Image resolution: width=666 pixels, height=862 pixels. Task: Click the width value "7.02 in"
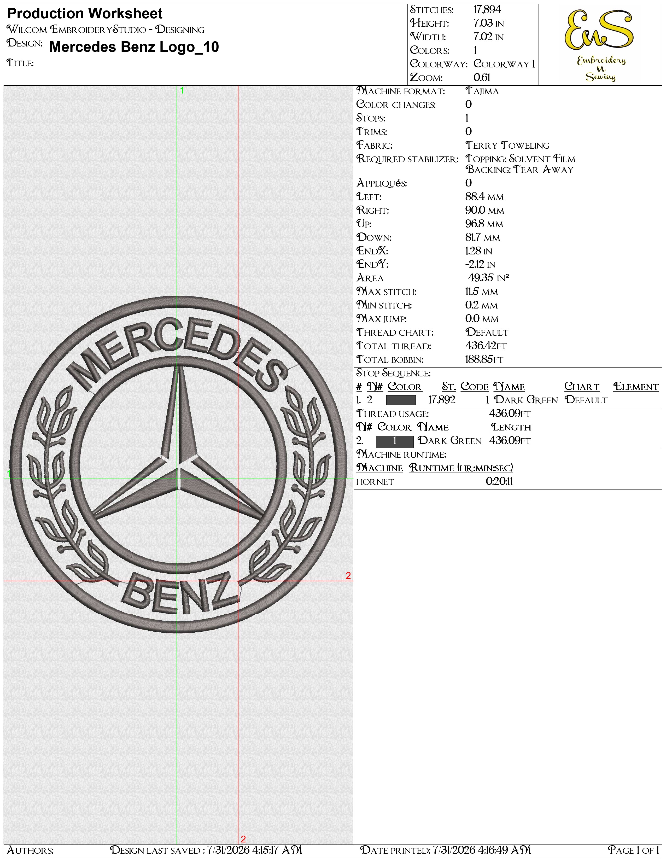pos(488,37)
